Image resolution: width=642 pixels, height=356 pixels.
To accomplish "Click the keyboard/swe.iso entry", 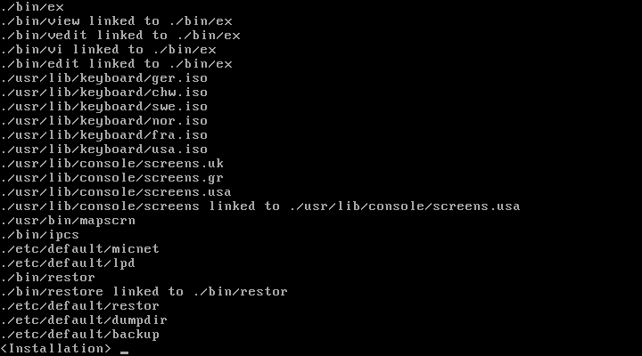I will pyautogui.click(x=104, y=106).
